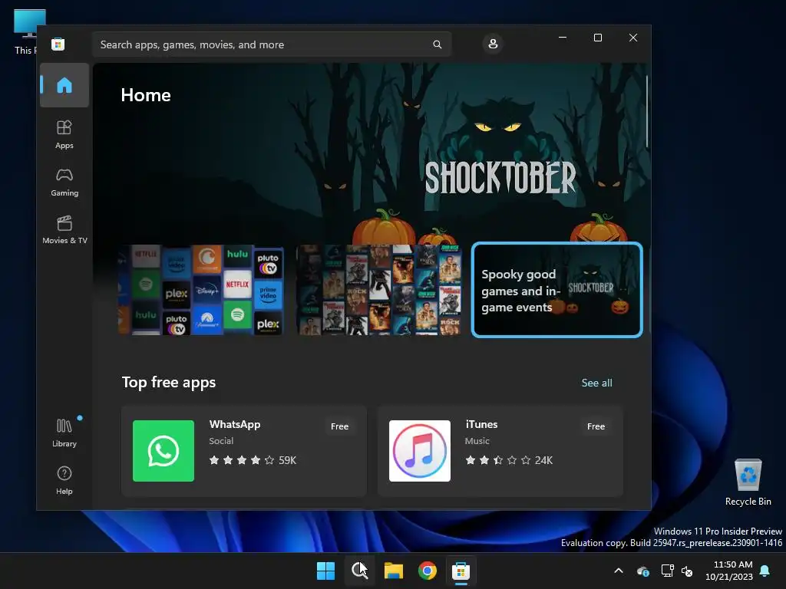786x589 pixels.
Task: Open the network status tray icon
Action: [x=667, y=571]
